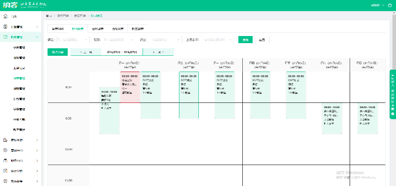
Task: Open the 班级 class select dropdown
Action: coord(120,40)
